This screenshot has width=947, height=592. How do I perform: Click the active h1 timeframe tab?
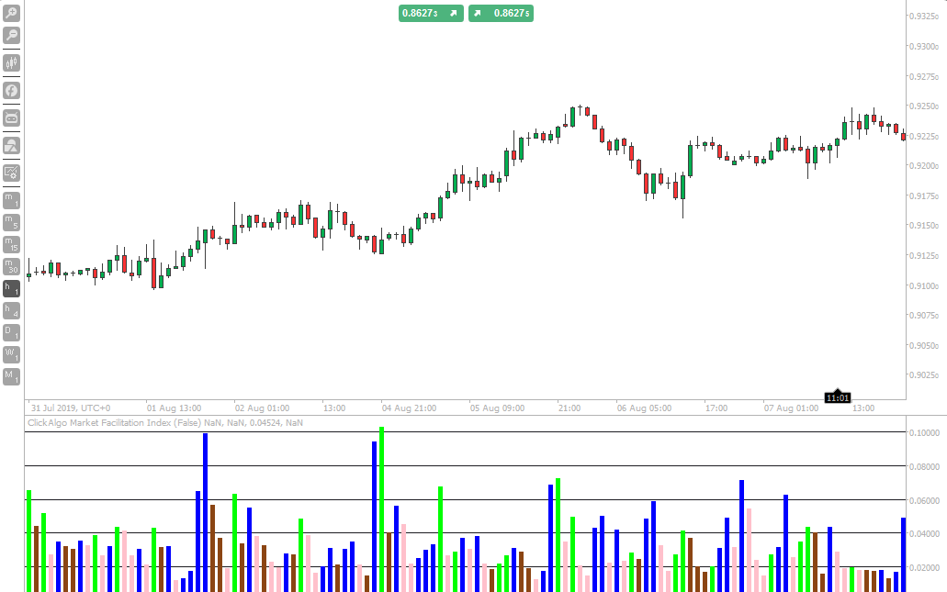(11, 287)
